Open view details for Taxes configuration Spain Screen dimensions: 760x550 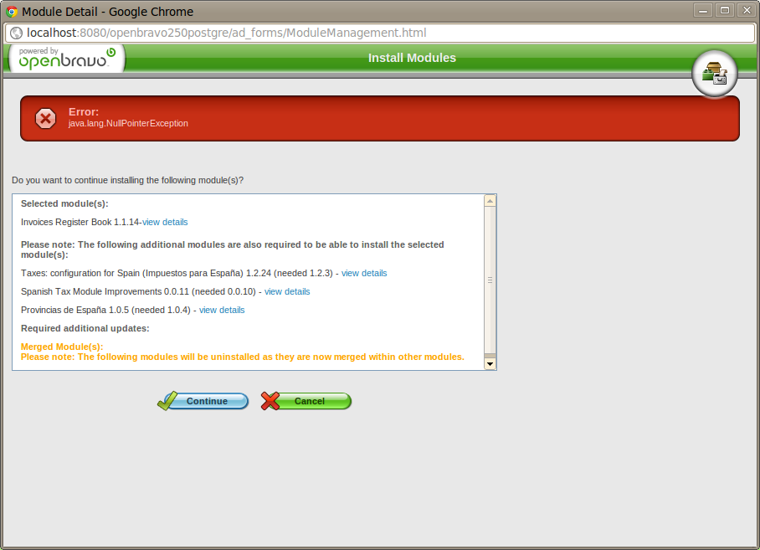tap(364, 273)
